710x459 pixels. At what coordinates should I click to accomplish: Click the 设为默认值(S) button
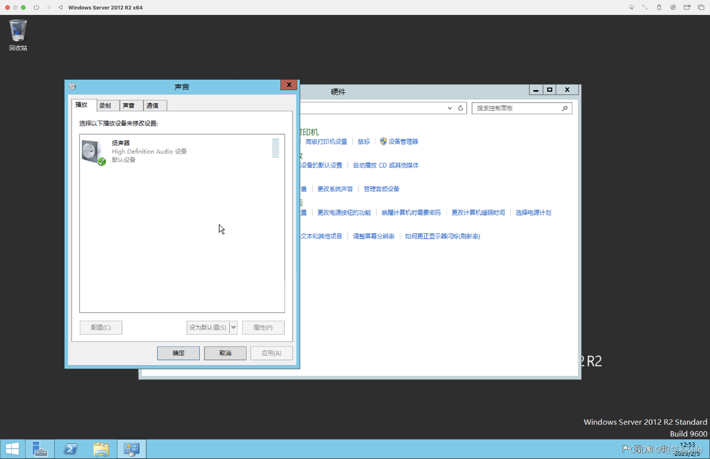208,327
